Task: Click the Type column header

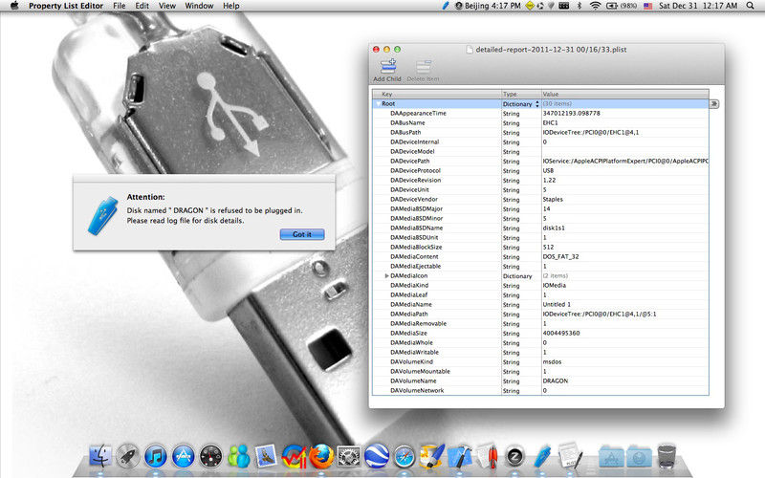Action: pyautogui.click(x=521, y=94)
